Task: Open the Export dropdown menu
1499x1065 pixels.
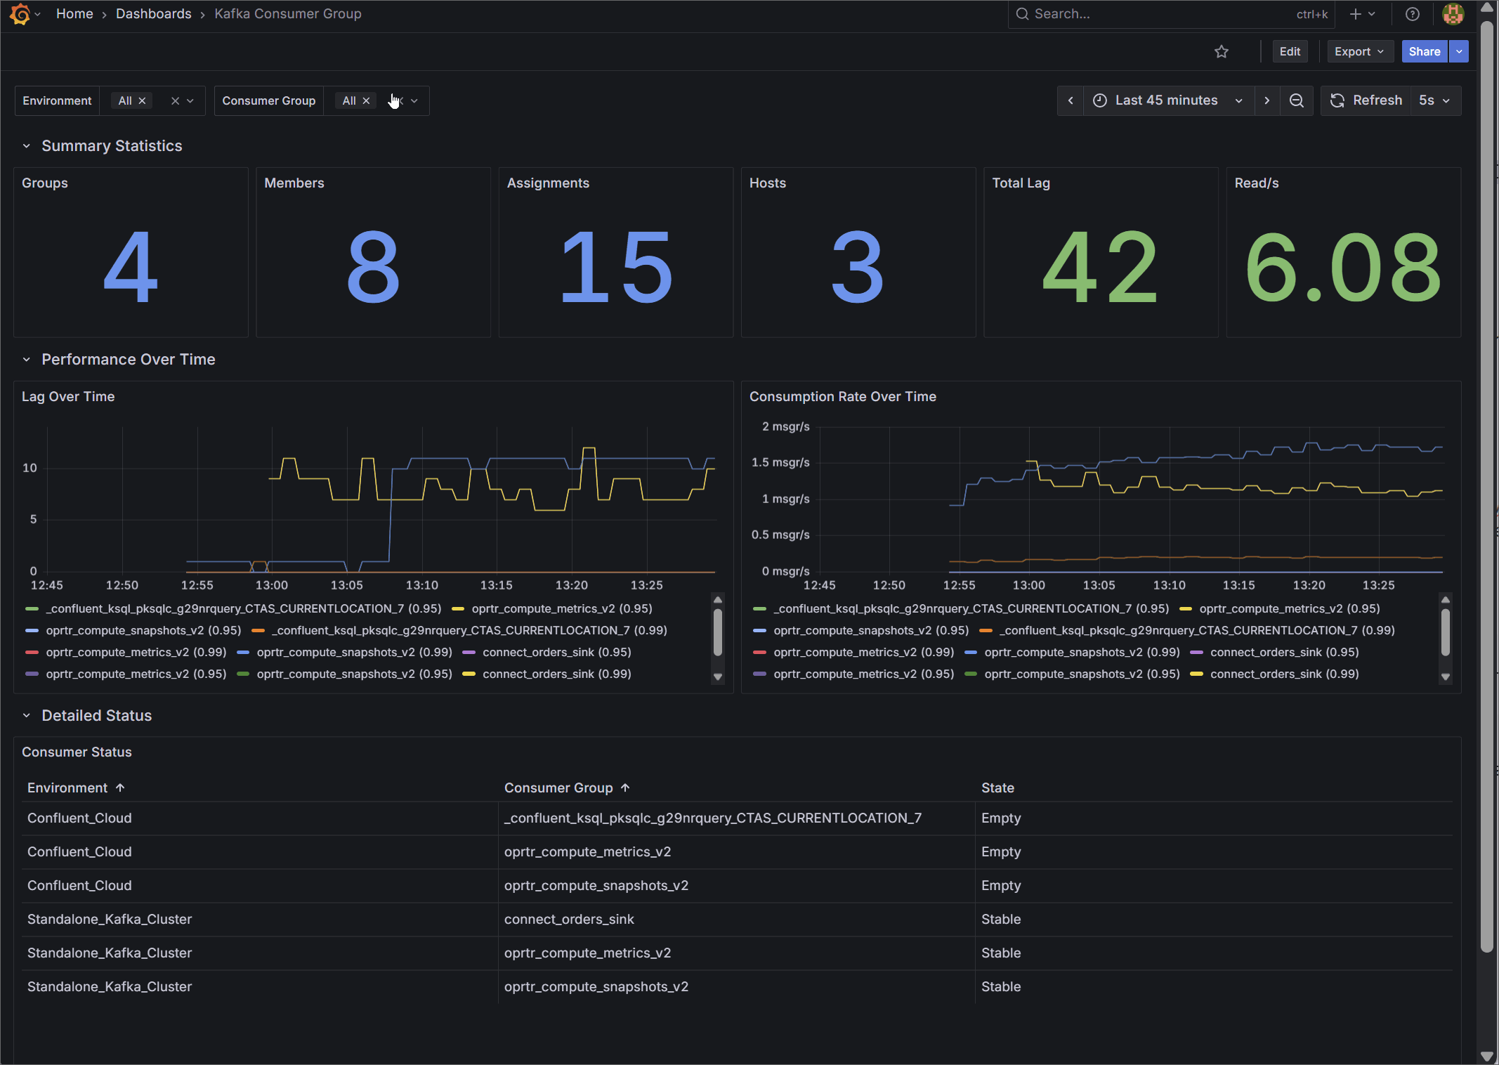Action: tap(1359, 51)
